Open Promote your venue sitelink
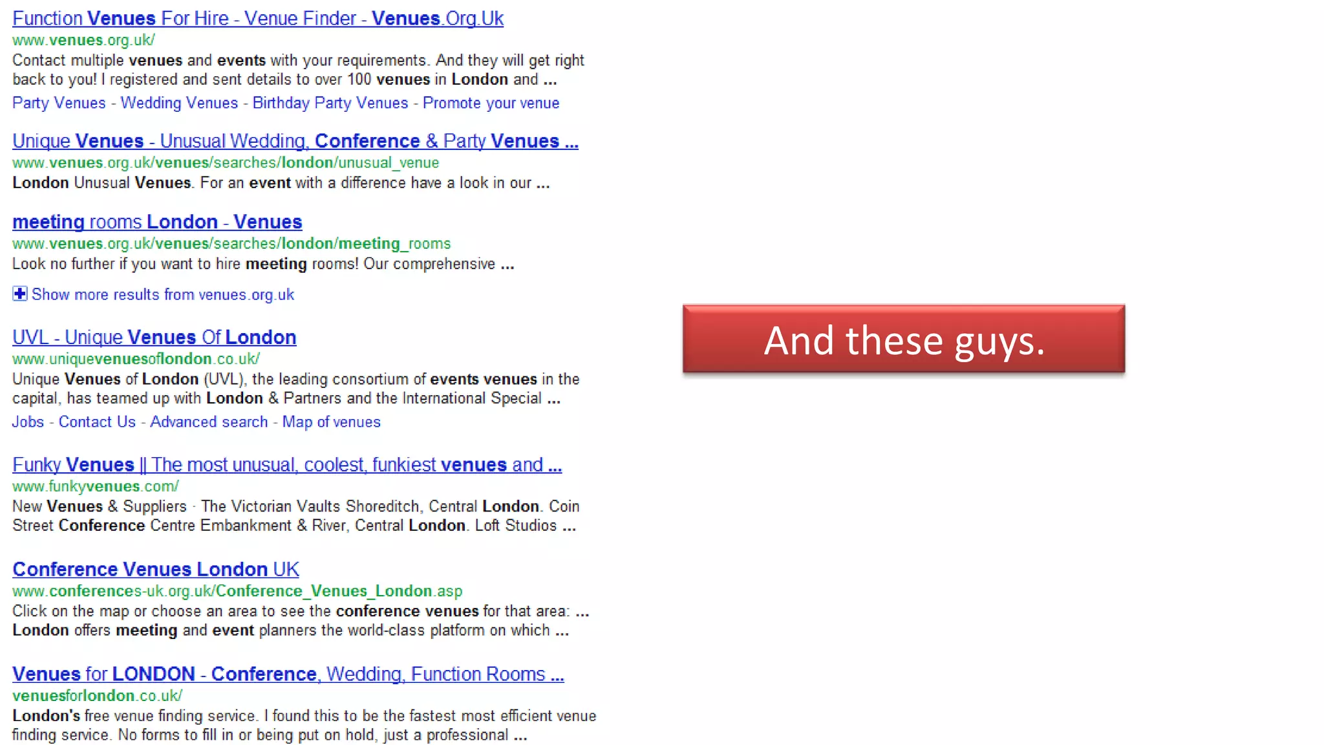Viewport: 1324px width, 745px height. (x=491, y=103)
